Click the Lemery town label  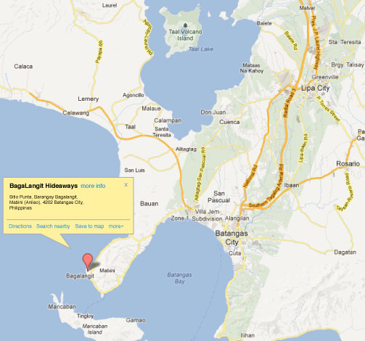[89, 99]
